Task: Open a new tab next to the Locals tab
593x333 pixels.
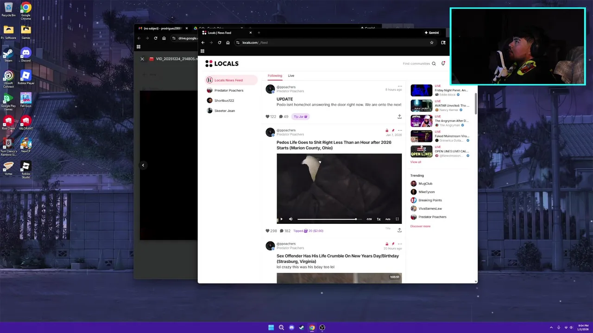Action: point(259,33)
